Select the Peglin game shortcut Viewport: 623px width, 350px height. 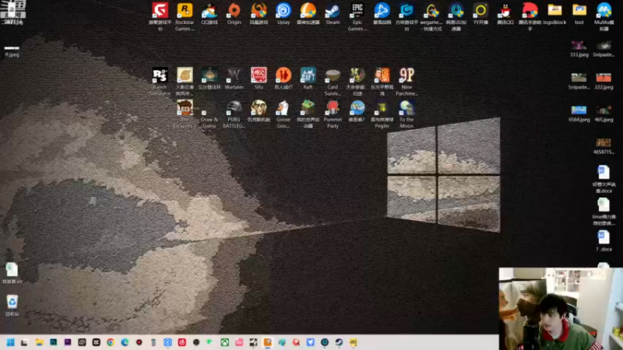point(382,114)
